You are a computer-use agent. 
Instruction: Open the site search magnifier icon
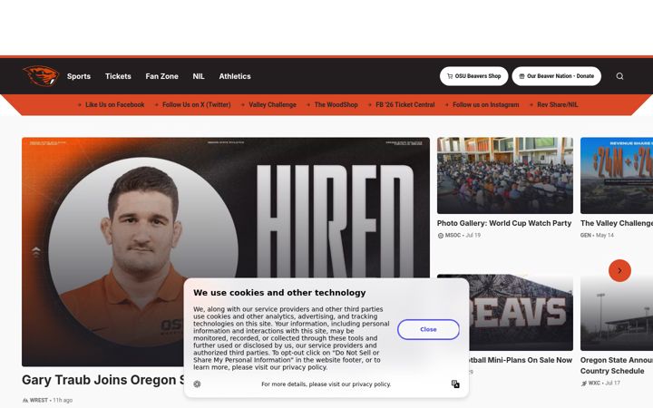click(619, 76)
